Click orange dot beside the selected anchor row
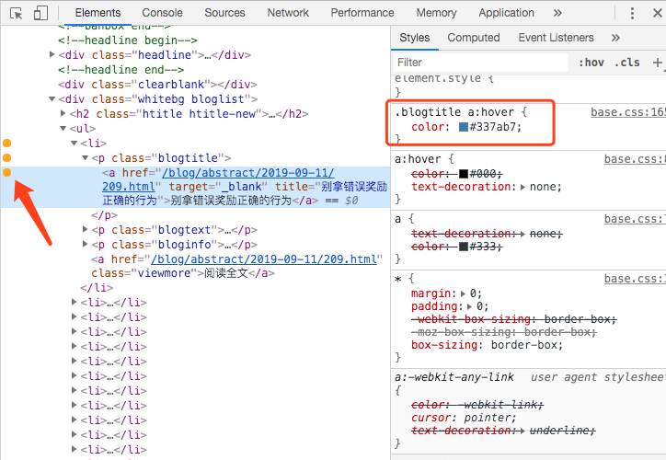 click(x=7, y=173)
